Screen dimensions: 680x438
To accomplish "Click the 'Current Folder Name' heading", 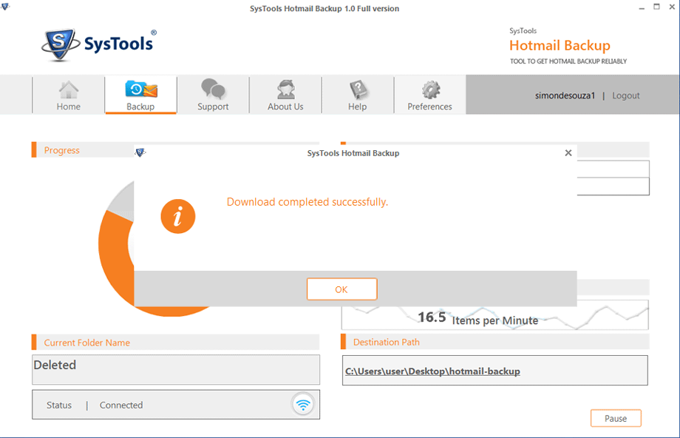I will tap(87, 343).
